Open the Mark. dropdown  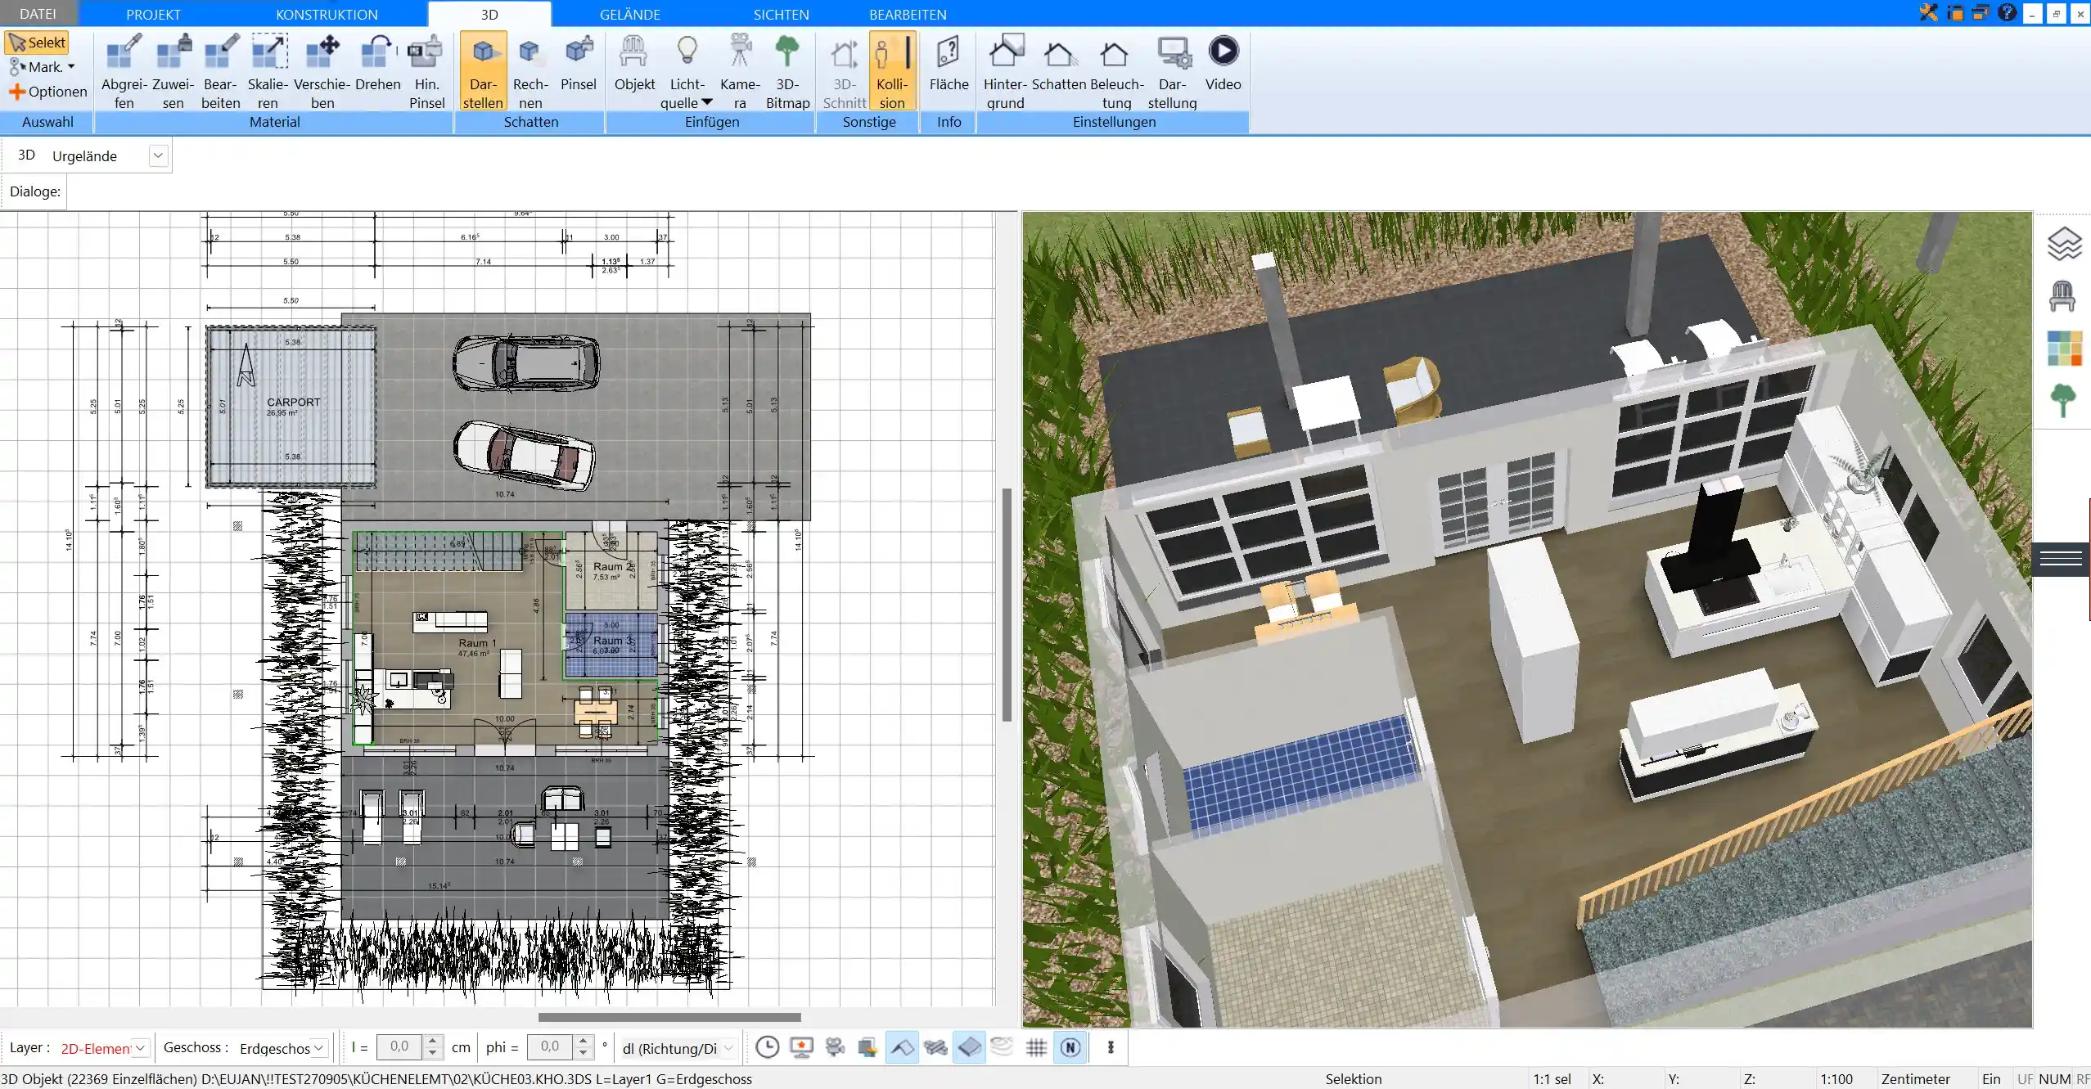click(43, 67)
